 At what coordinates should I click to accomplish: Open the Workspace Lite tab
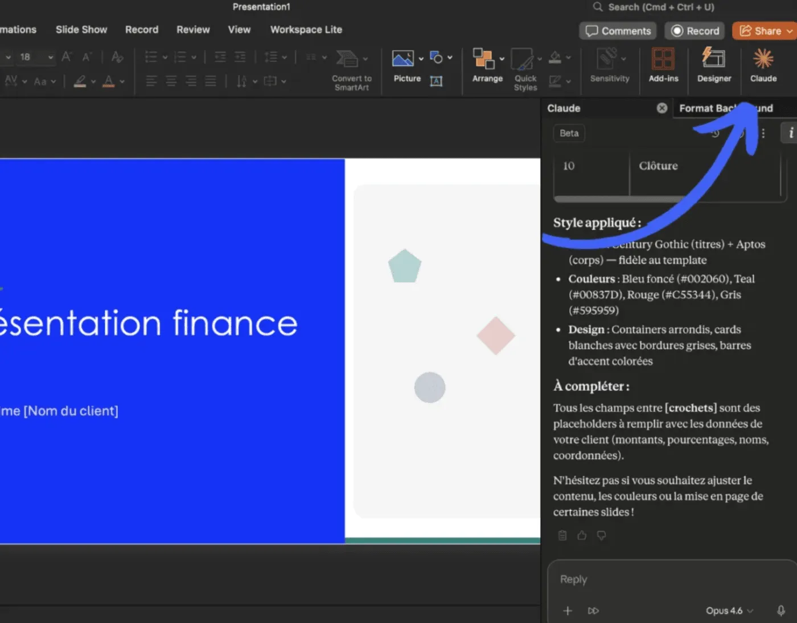tap(306, 30)
